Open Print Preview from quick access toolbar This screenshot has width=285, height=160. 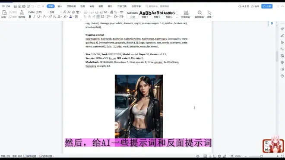(28, 6)
